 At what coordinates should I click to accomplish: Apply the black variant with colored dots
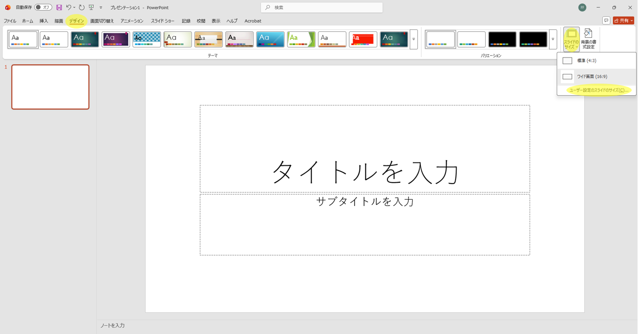coord(502,39)
